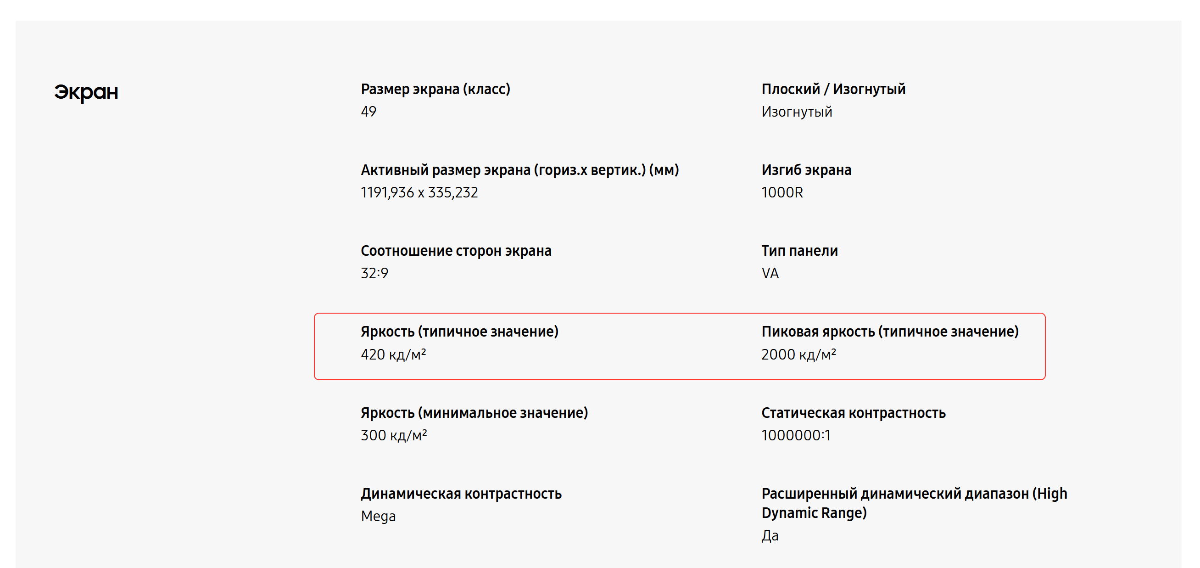Click the "Экран" section heading
This screenshot has height=568, width=1200.
click(86, 92)
